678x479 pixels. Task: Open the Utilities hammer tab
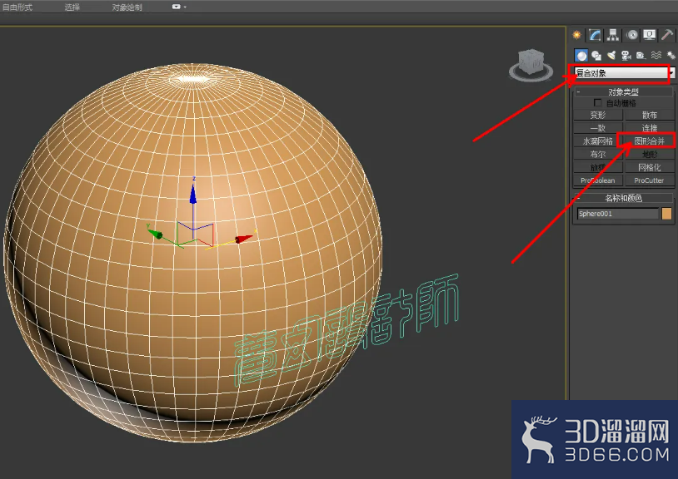667,35
